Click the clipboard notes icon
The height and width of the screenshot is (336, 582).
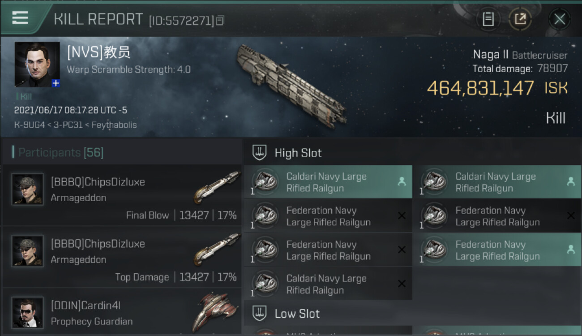coord(488,19)
